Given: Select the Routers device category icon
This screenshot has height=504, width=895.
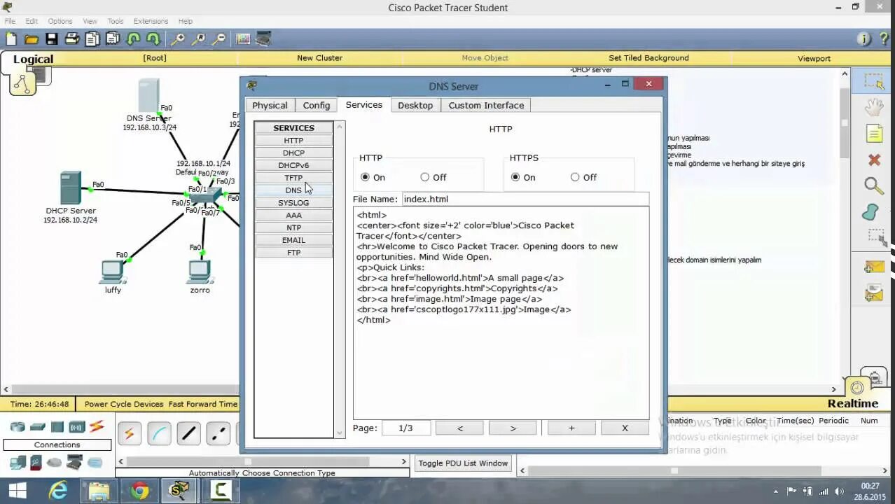Looking at the screenshot, I should [x=18, y=427].
